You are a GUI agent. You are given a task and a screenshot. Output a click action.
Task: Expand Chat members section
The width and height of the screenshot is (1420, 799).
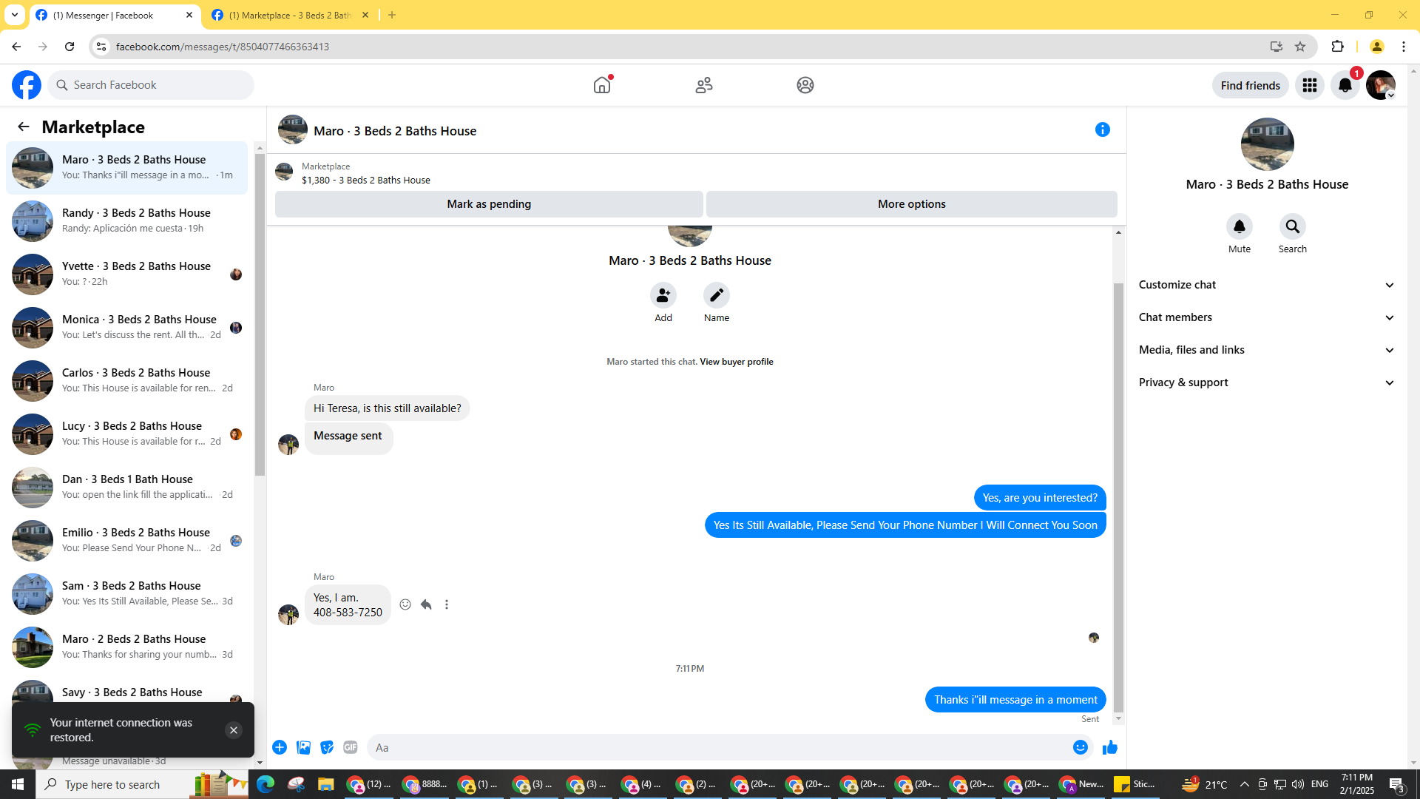pos(1266,317)
